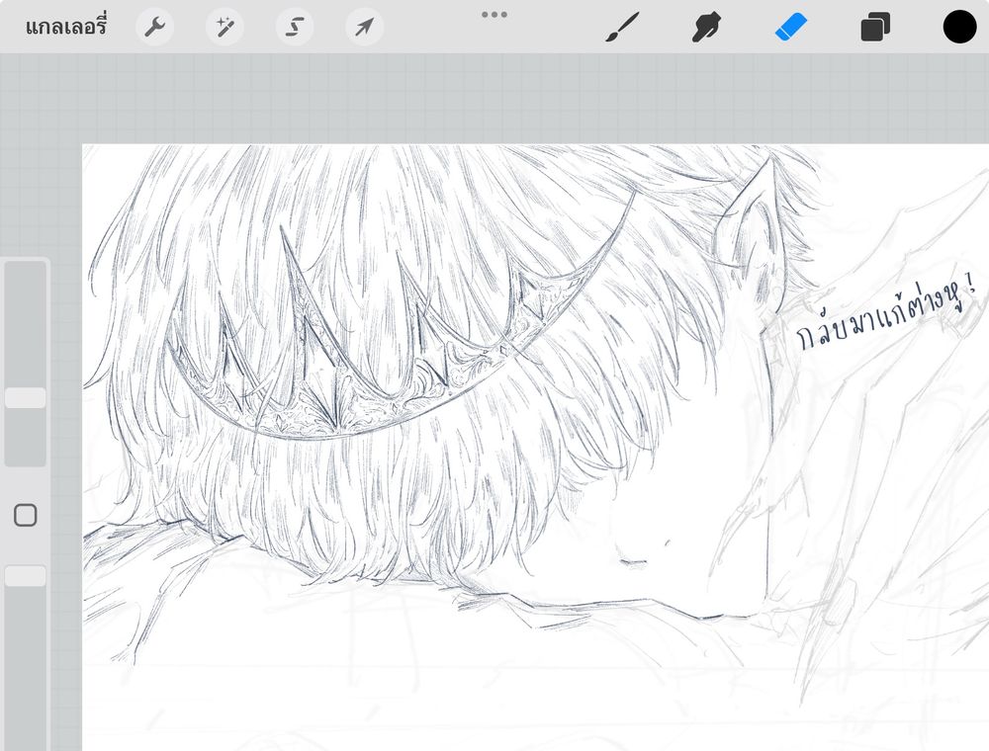Select the Eraser tool

791,28
